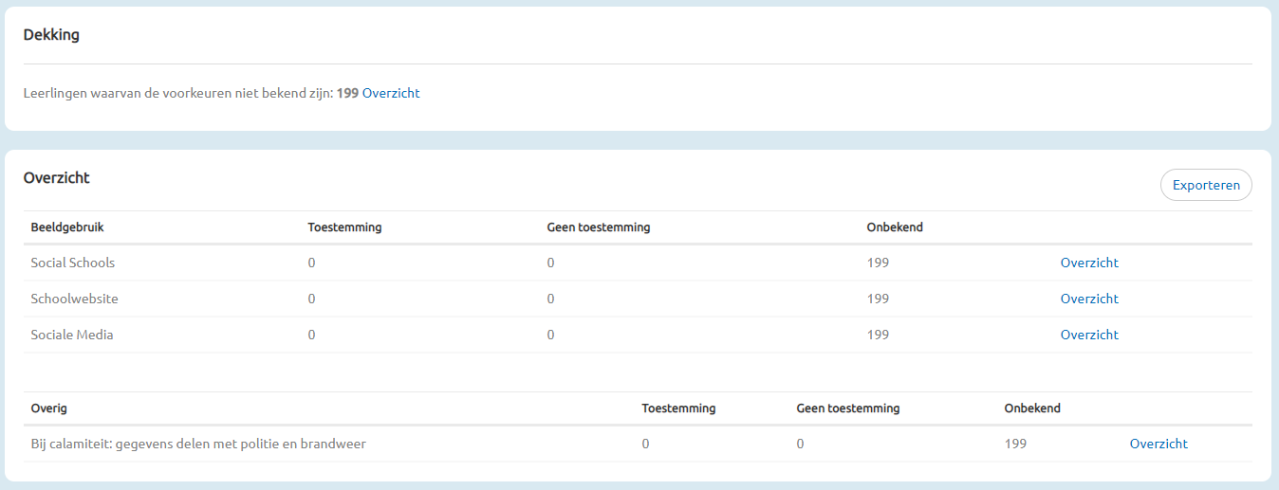Open Overzicht link next to unknown preferences count
Image resolution: width=1279 pixels, height=490 pixels.
pos(391,93)
